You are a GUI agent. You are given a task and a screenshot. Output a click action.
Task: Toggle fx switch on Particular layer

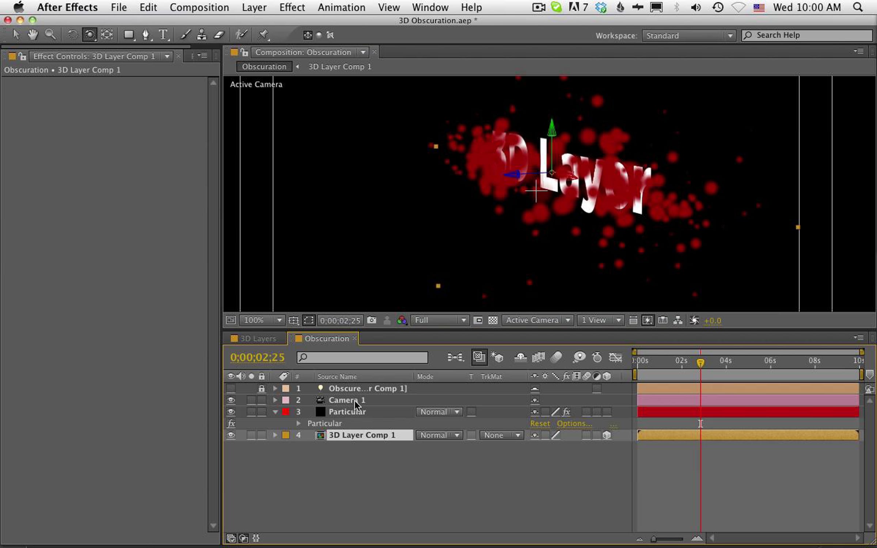tap(566, 412)
